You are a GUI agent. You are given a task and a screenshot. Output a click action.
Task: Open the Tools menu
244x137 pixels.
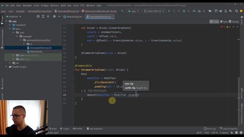[76, 5]
